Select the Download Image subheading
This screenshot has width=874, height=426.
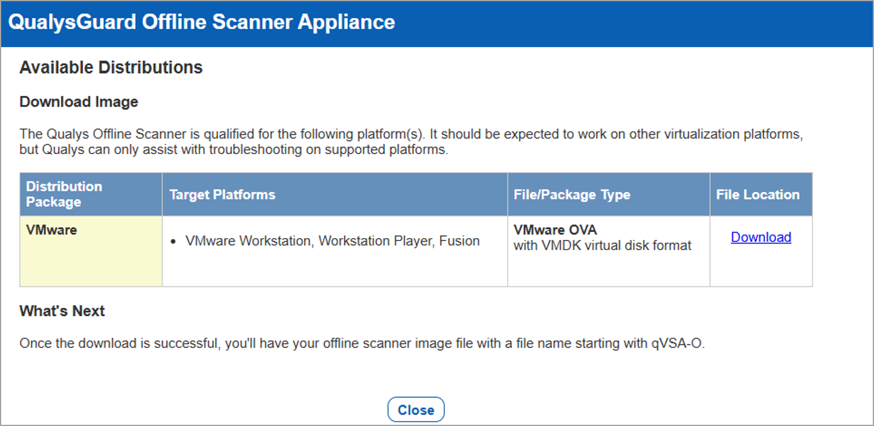(x=79, y=102)
